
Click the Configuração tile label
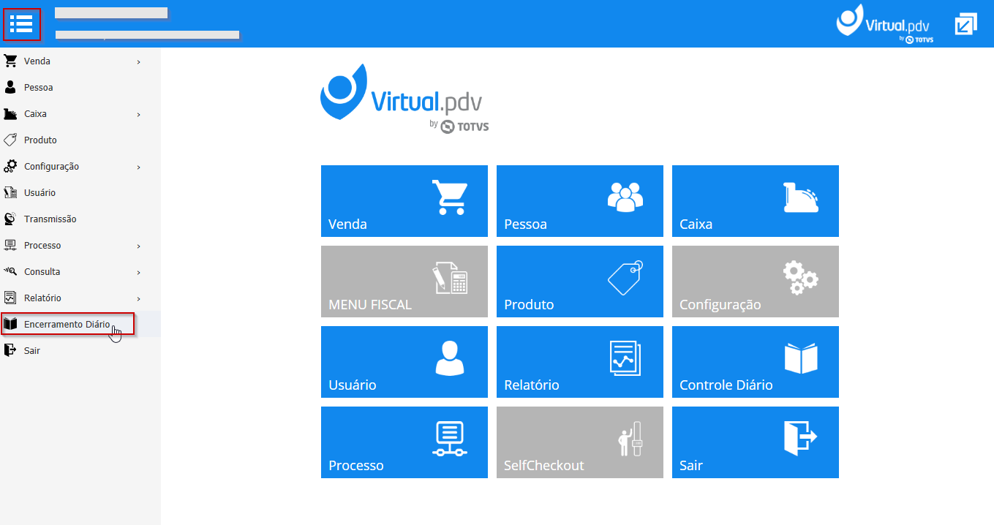pyautogui.click(x=720, y=305)
